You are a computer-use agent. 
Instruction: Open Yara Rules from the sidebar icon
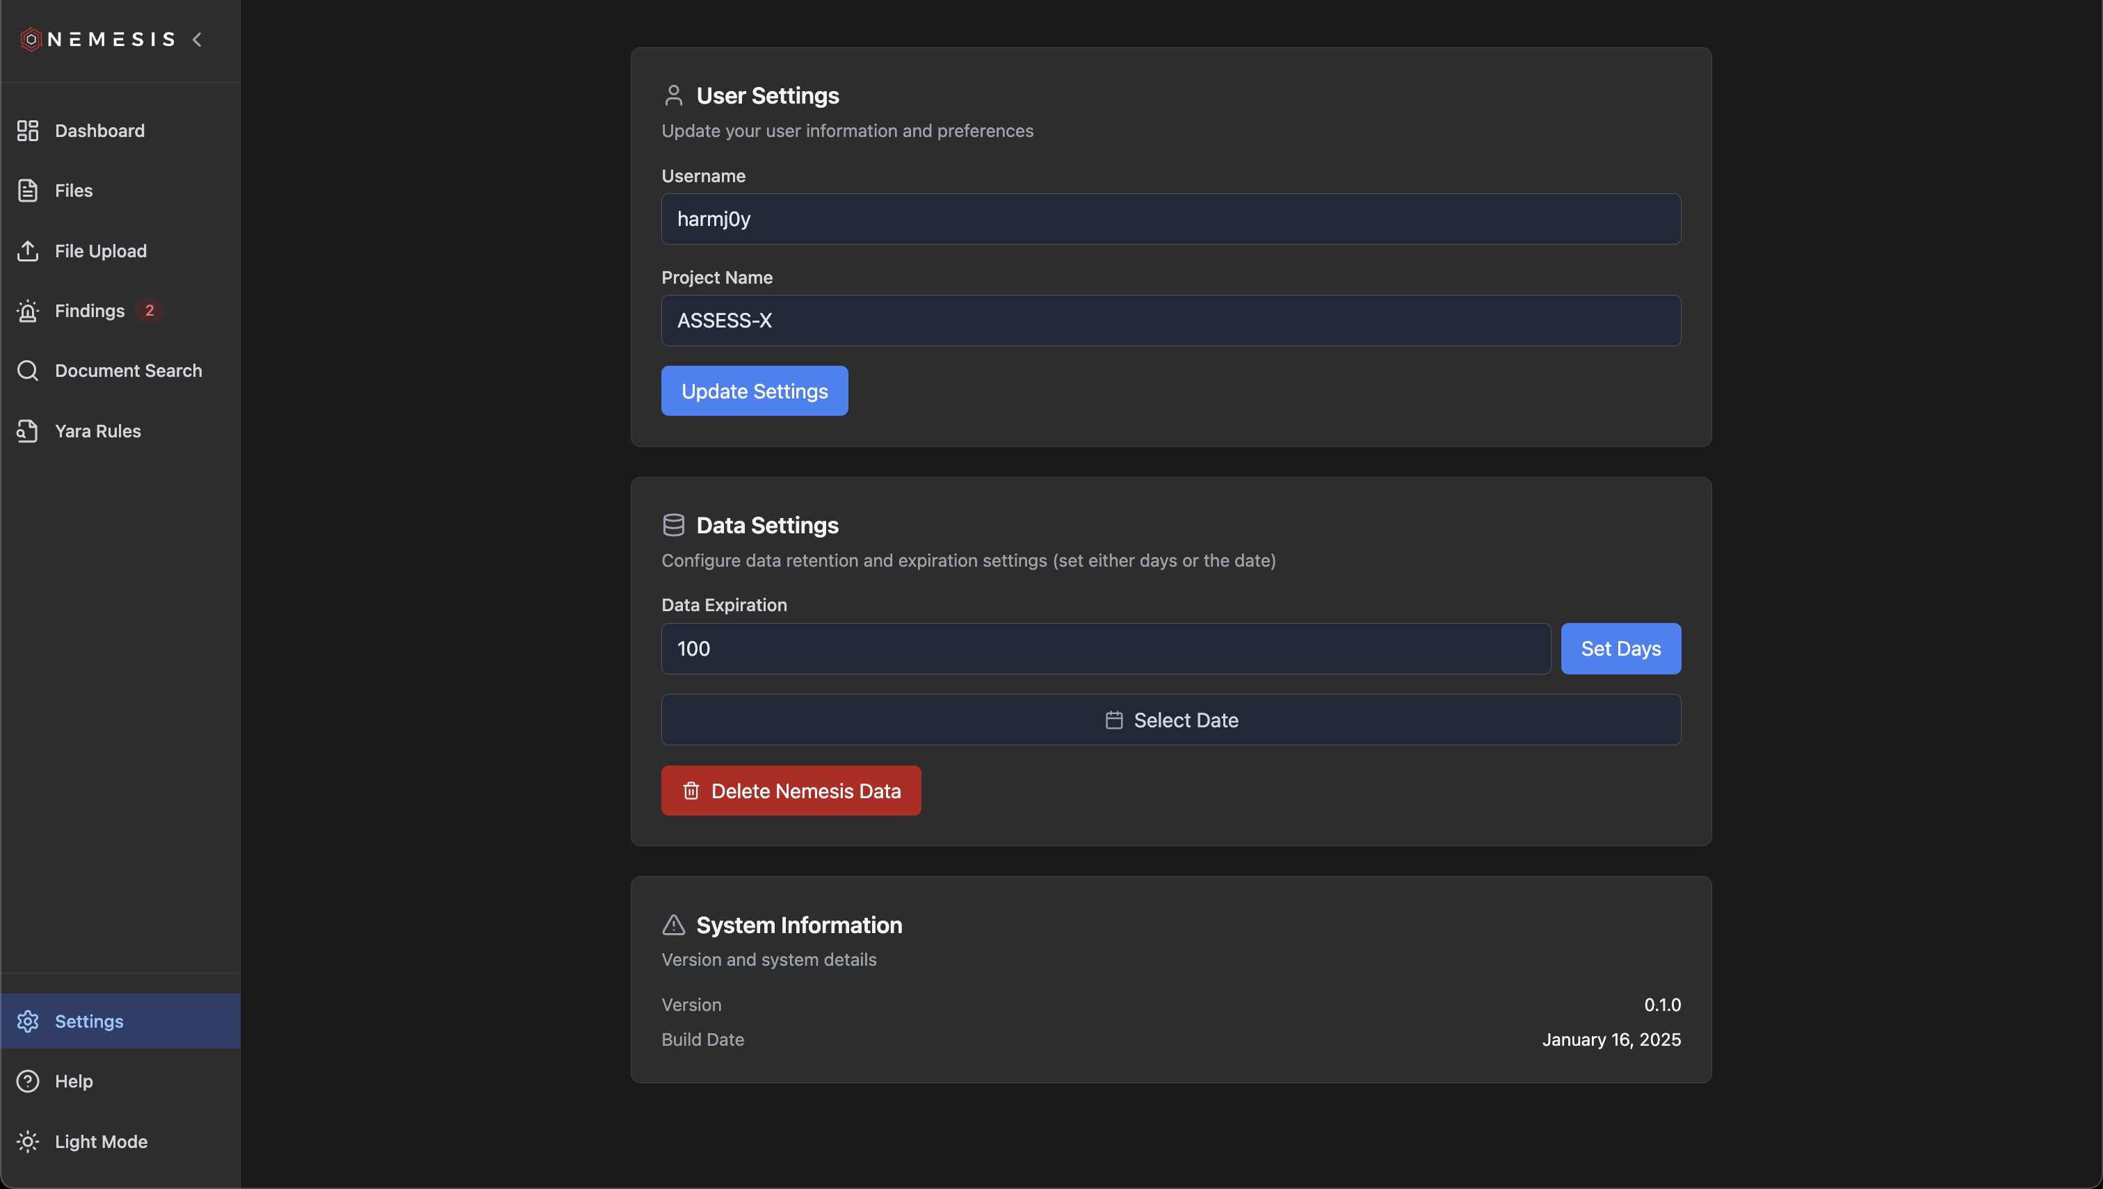(28, 430)
